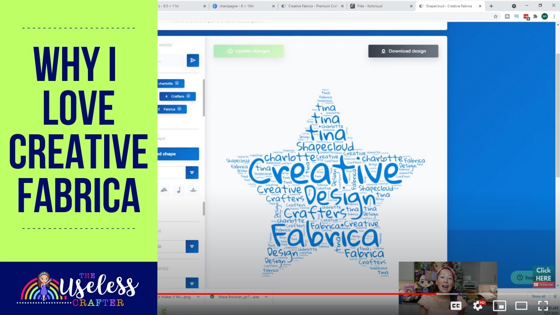Remove the Fabrica word tag
The width and height of the screenshot is (560, 315).
click(179, 109)
